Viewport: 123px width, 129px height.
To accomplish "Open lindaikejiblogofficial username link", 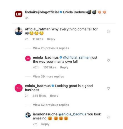I will click(x=42, y=12).
